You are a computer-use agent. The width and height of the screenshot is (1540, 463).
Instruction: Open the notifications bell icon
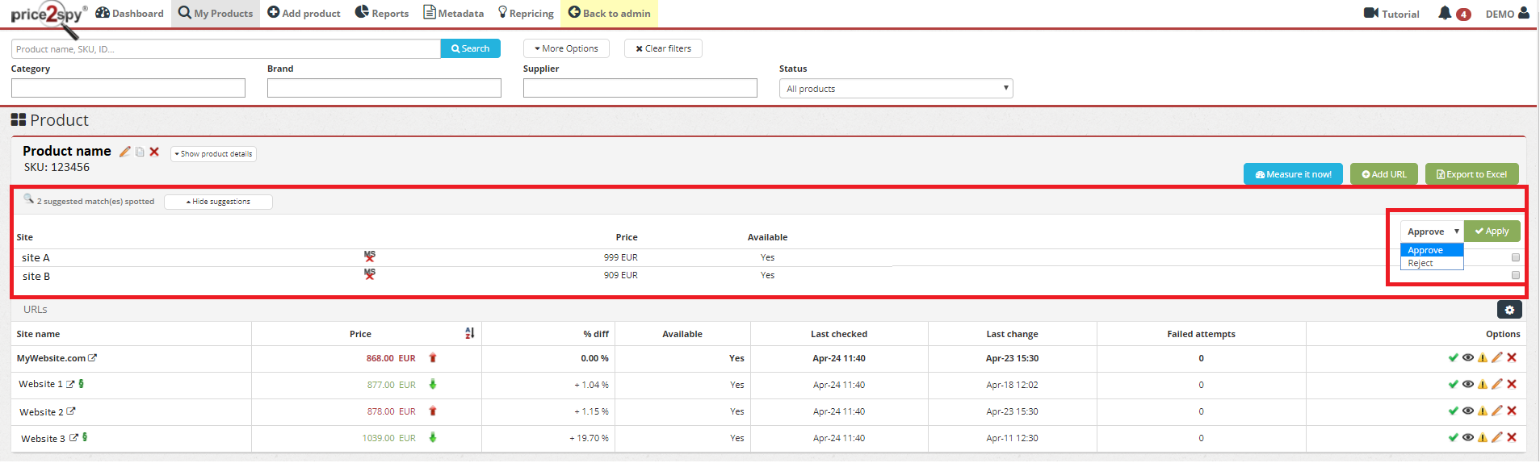coord(1445,14)
